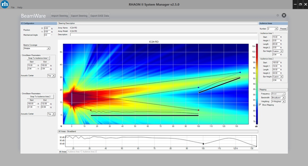
Task: Switch to All Areas tab
Action: pos(63,152)
